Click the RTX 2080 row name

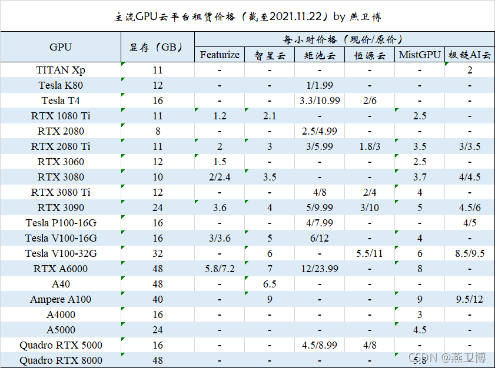[60, 131]
